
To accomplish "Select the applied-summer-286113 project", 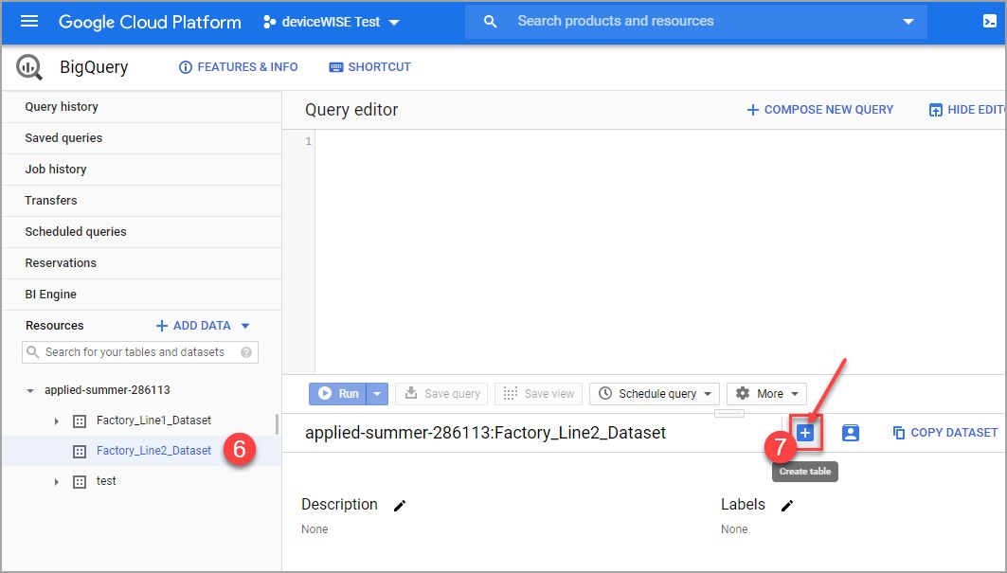I will coord(107,390).
